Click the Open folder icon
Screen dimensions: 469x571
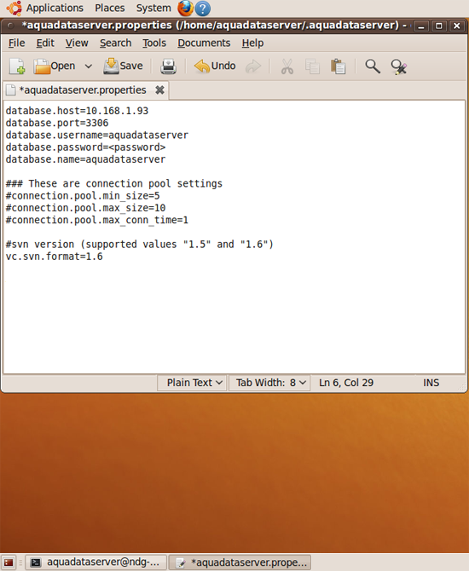coord(42,66)
